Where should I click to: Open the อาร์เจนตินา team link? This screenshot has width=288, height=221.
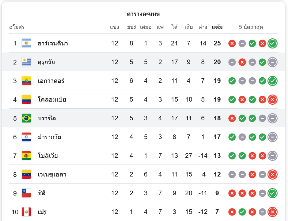pyautogui.click(x=53, y=43)
